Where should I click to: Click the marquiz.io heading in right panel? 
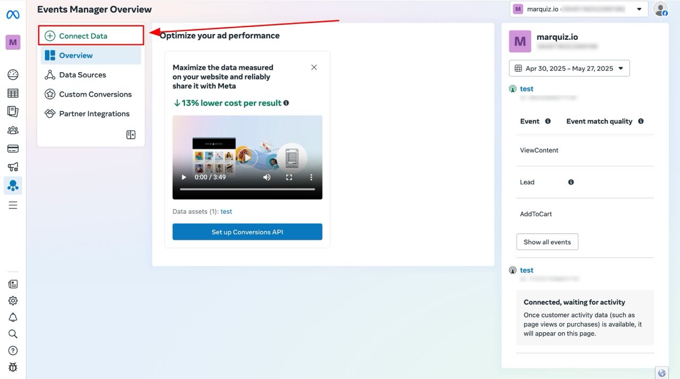pos(557,37)
